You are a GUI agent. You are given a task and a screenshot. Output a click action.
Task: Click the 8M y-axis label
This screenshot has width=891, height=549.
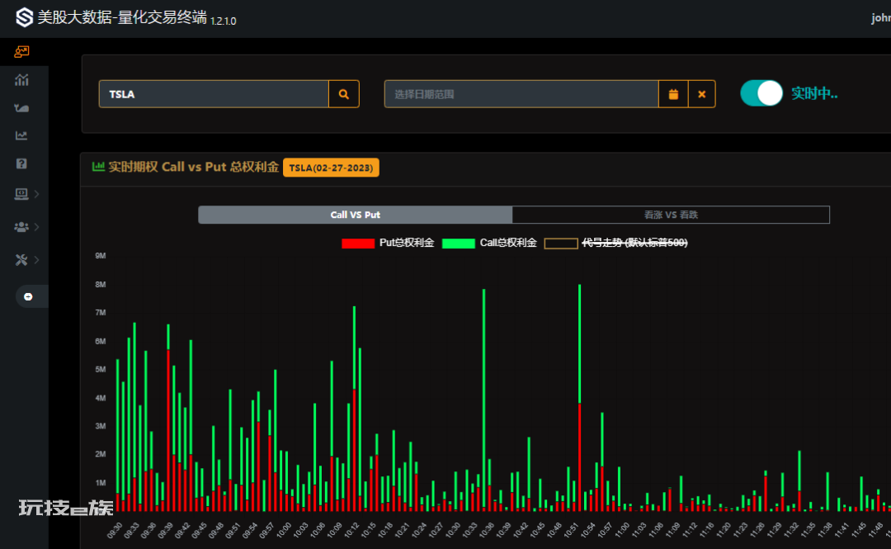click(101, 285)
